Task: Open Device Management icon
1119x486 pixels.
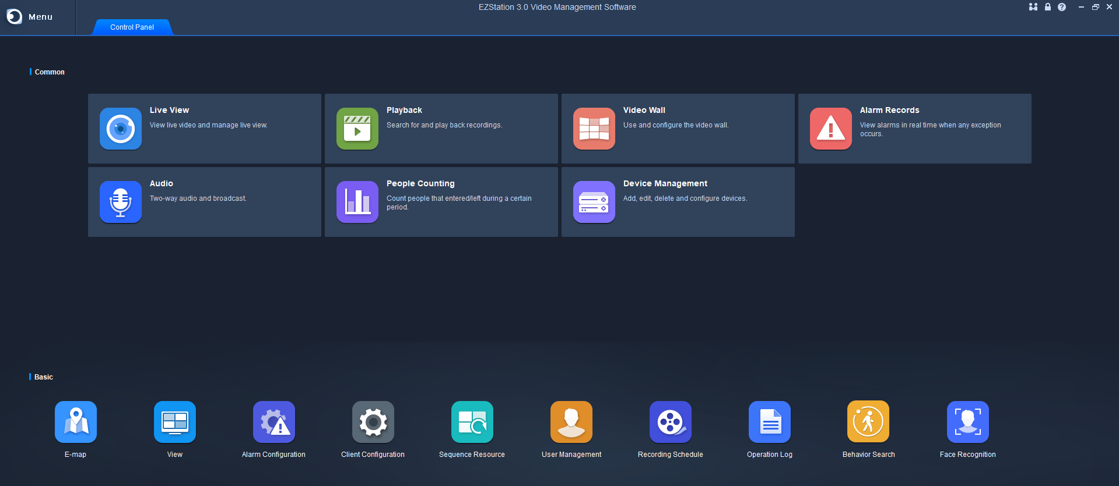Action: coord(594,202)
